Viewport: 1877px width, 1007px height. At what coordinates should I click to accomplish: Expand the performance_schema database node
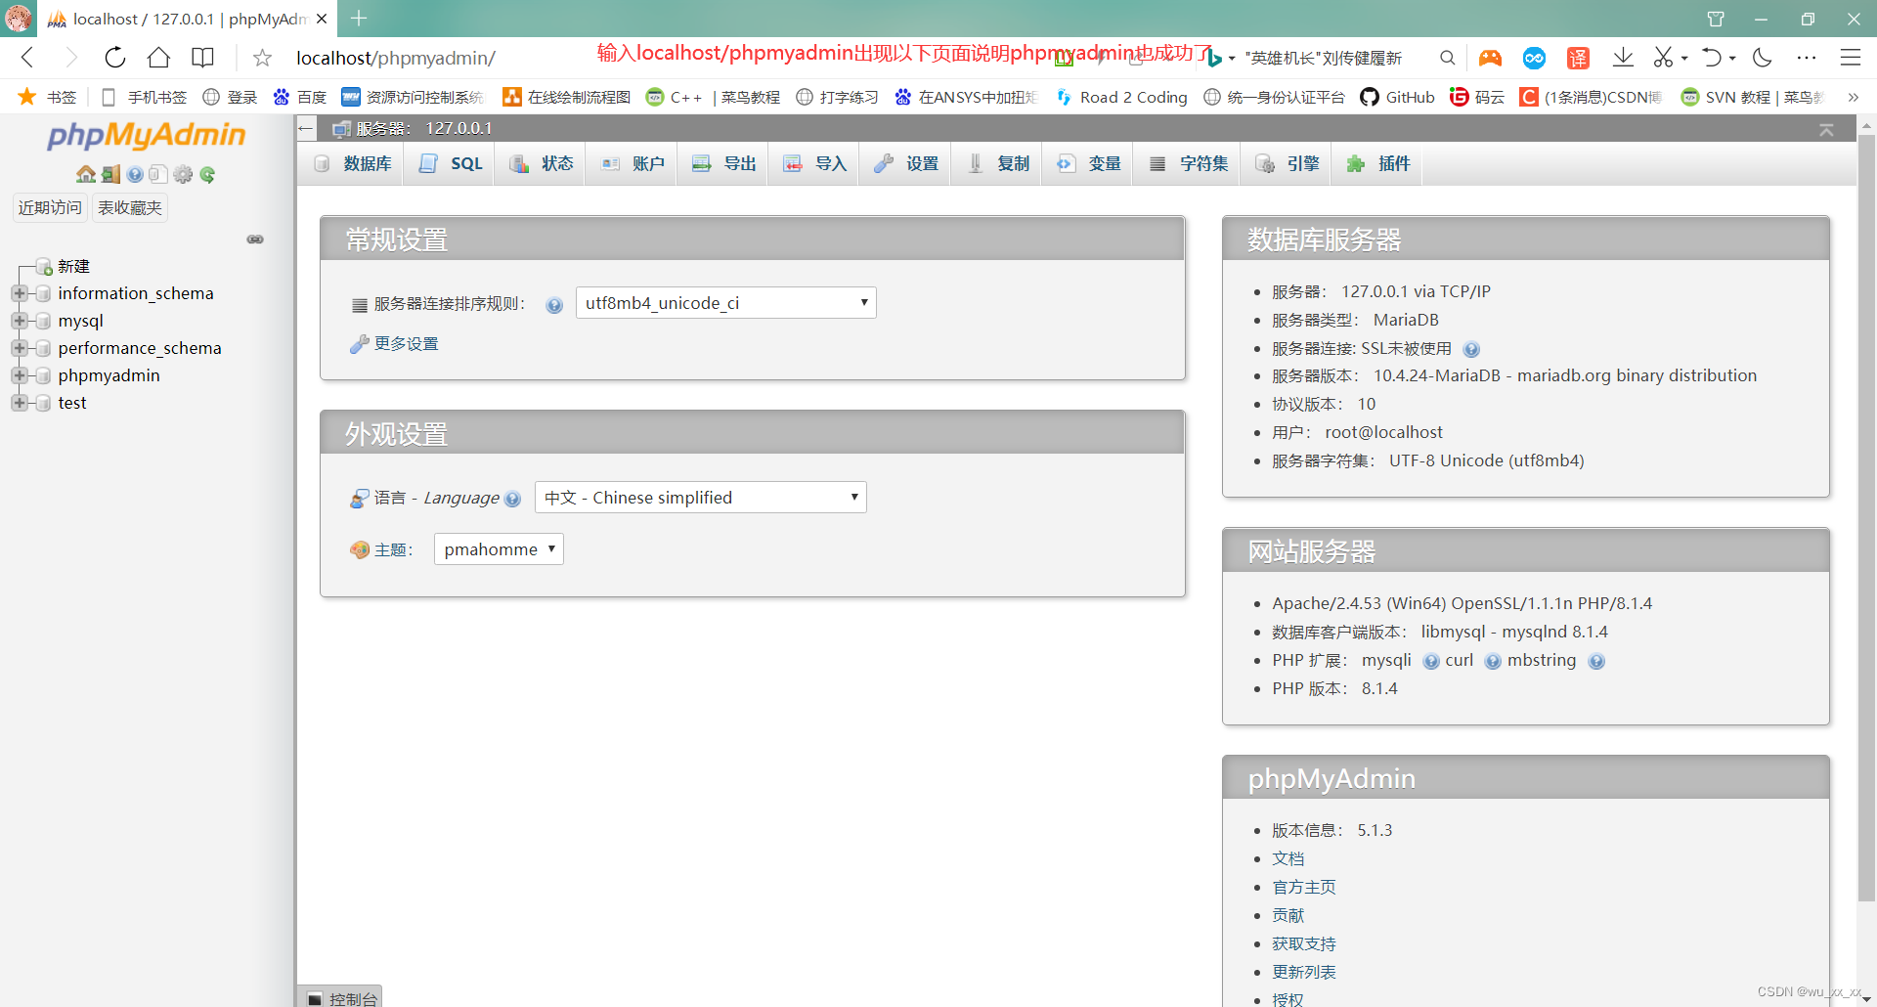[x=19, y=348]
